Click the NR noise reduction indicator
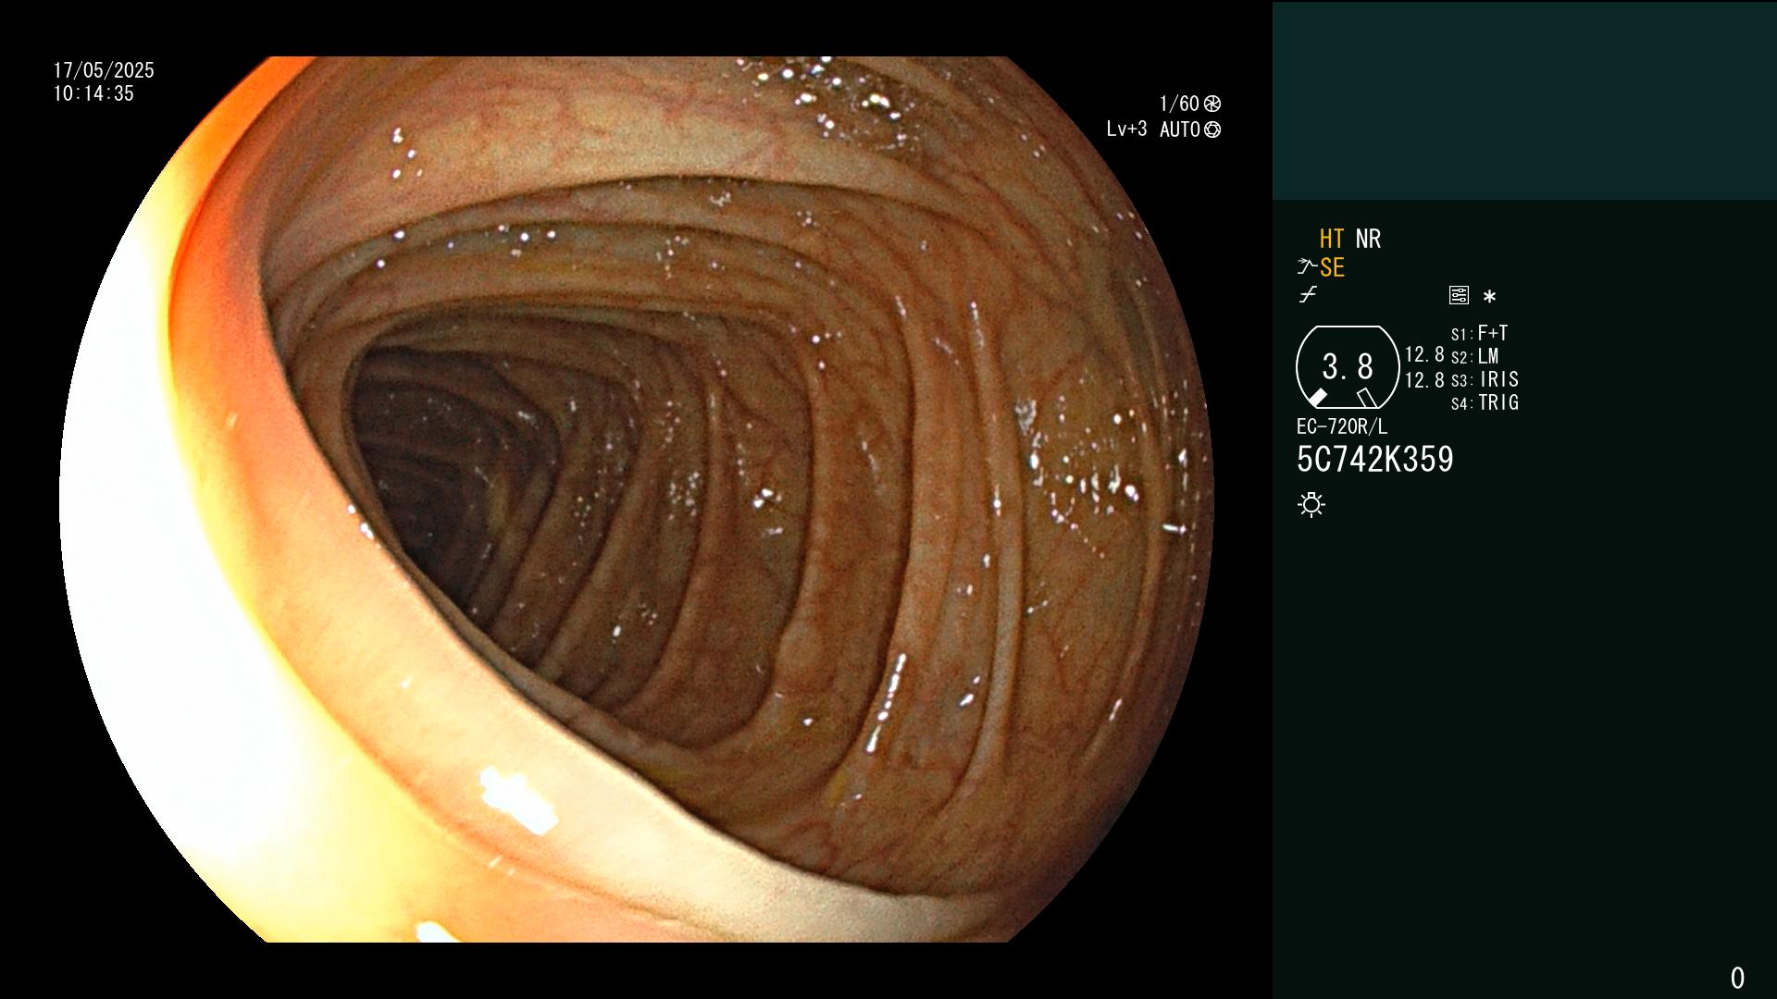 [1368, 239]
